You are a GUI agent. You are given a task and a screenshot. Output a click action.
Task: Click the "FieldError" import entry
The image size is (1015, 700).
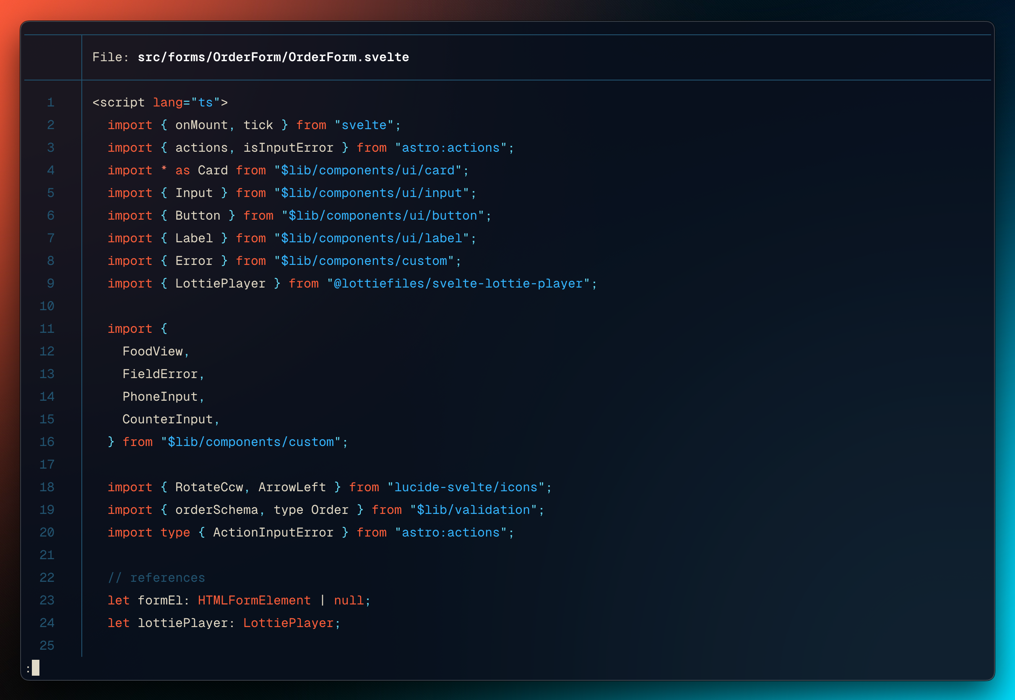click(160, 374)
